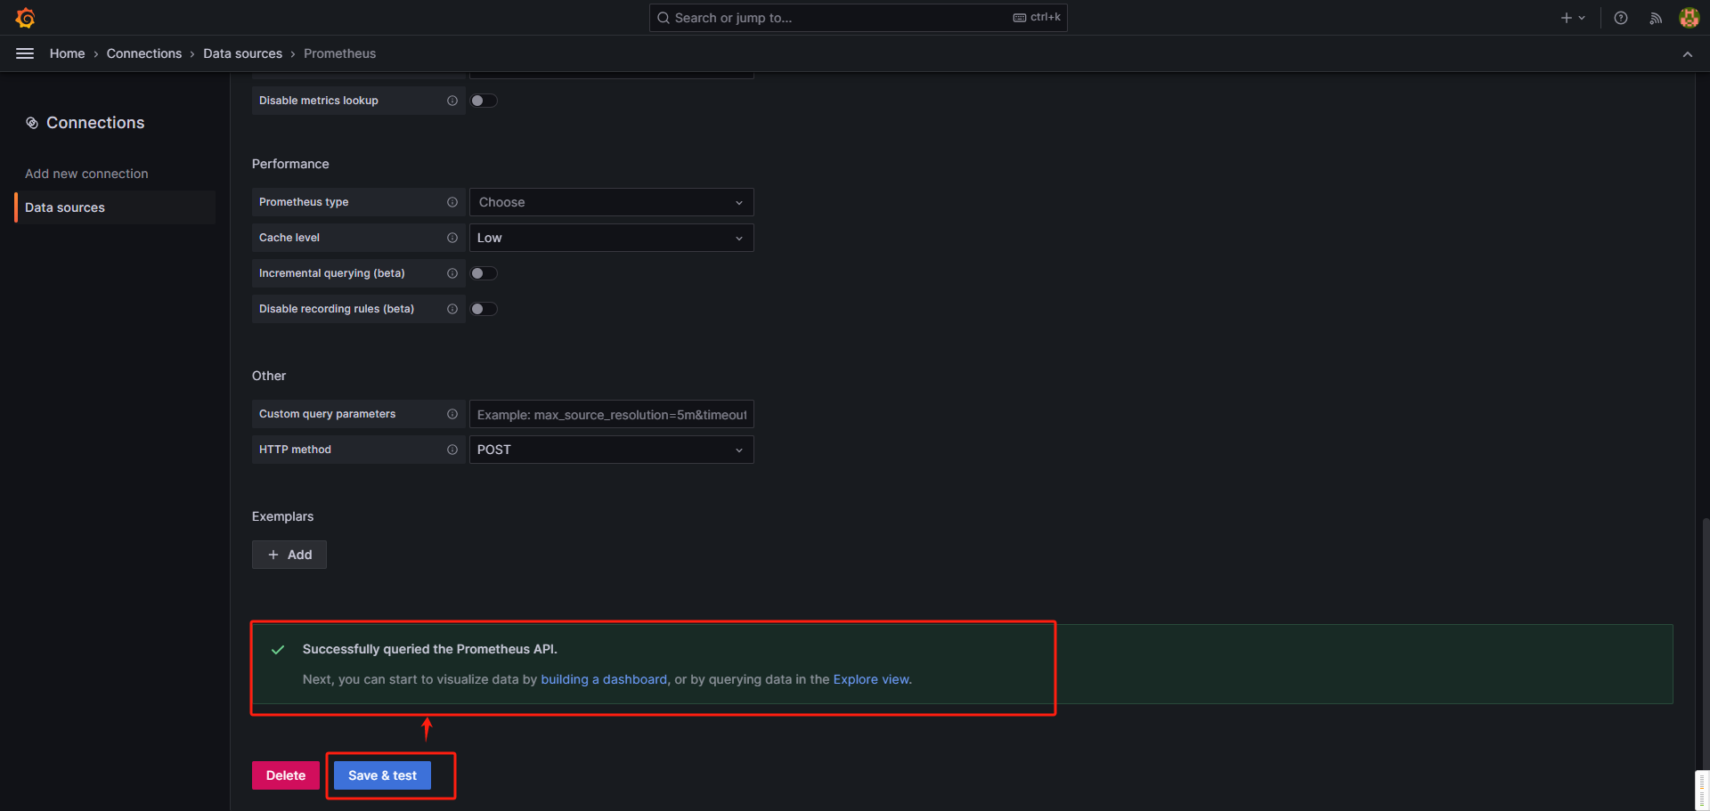The height and width of the screenshot is (811, 1710).
Task: Go to Data sources breadcrumb
Action: [x=242, y=53]
